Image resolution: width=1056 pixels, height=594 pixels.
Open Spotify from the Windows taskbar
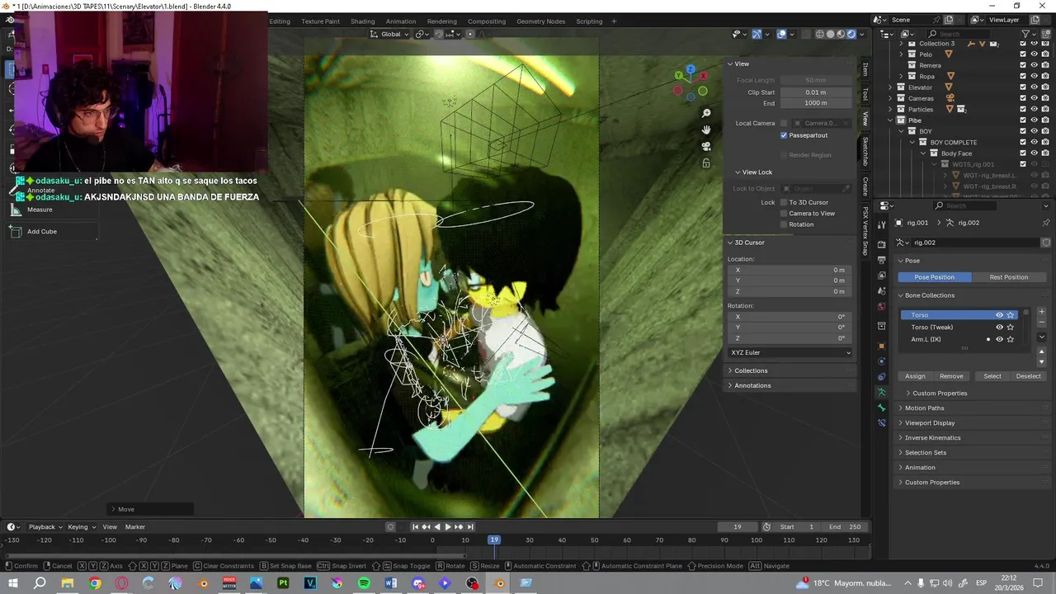(364, 583)
